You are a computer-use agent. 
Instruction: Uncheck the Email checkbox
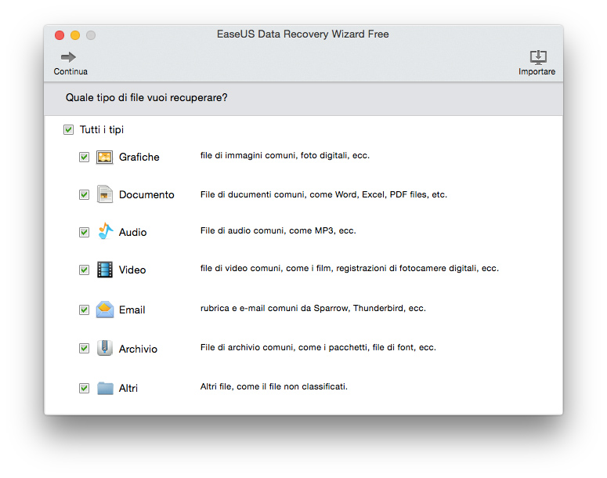pyautogui.click(x=84, y=310)
